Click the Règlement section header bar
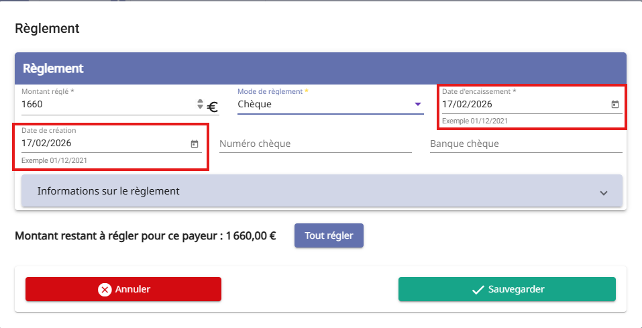Viewport: 642px width, 328px height. pos(321,68)
